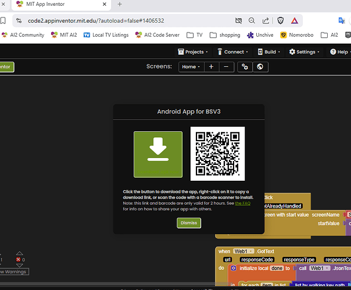Open the FAQ link

(x=243, y=203)
